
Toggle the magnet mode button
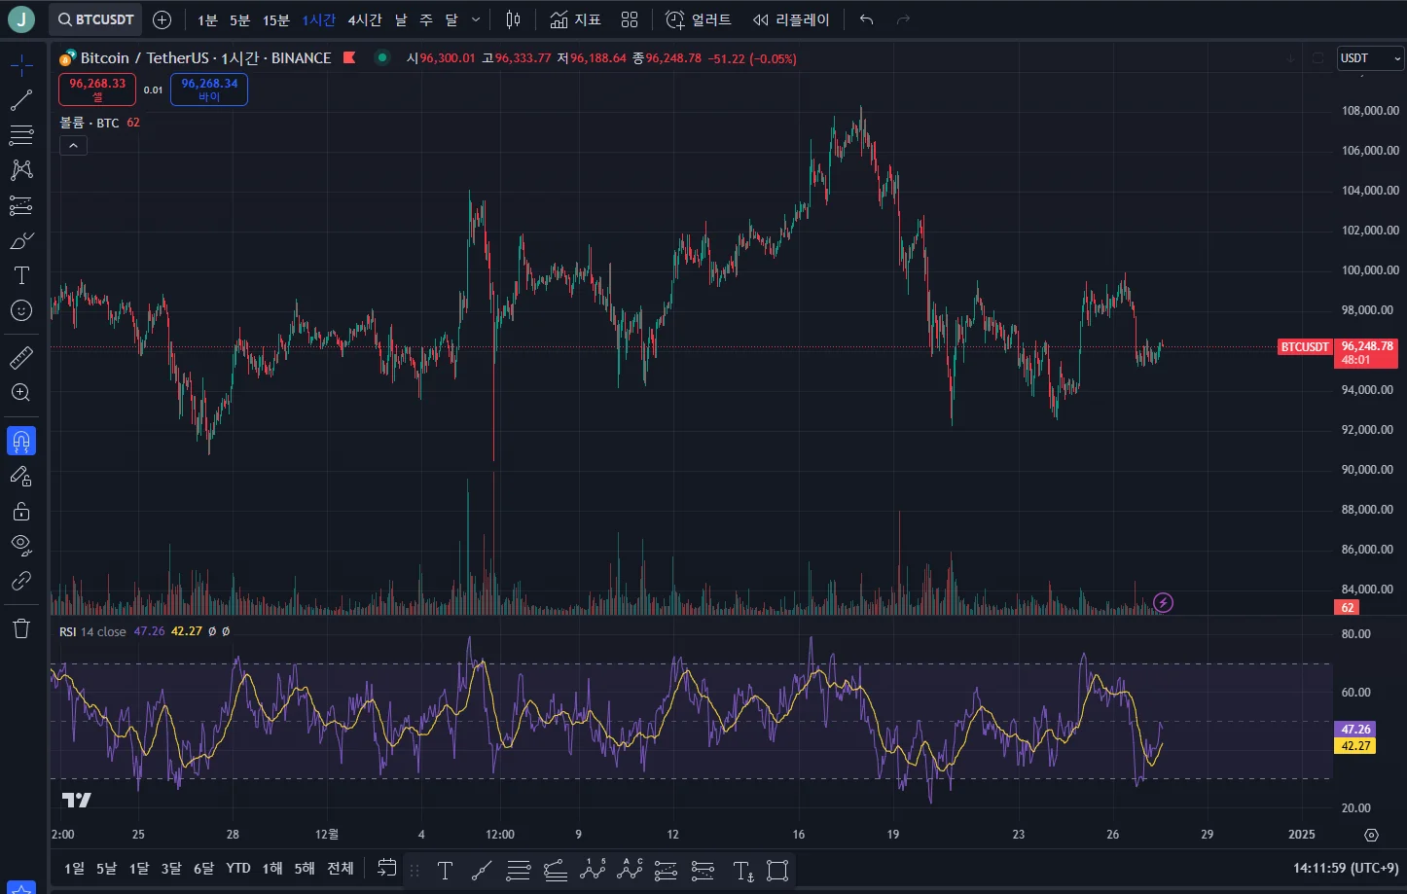tap(21, 441)
